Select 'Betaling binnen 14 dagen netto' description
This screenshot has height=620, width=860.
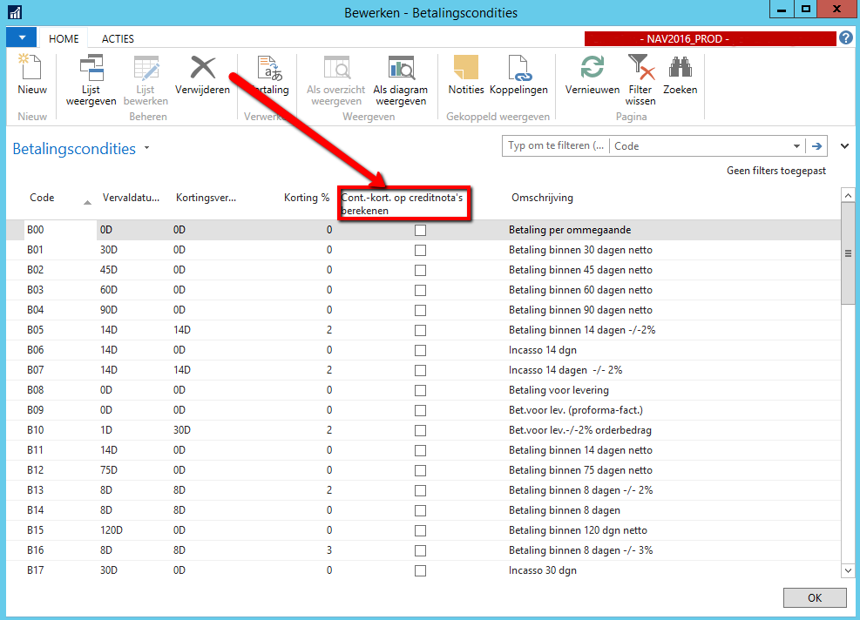click(580, 450)
